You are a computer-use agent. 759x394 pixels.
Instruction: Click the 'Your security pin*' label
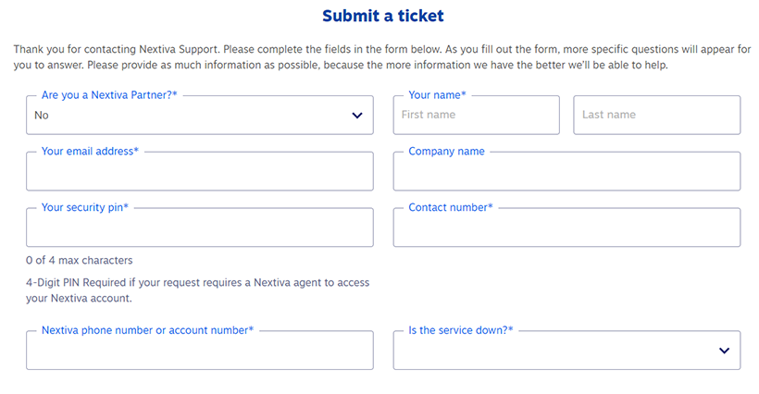[85, 207]
